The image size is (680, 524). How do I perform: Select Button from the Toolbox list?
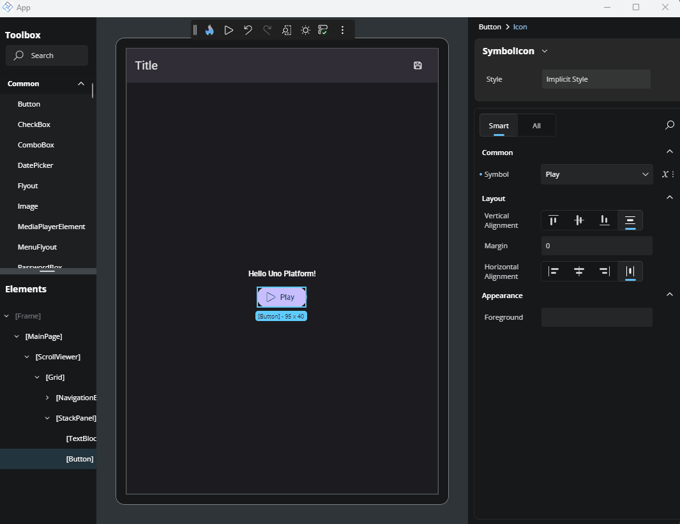(29, 103)
